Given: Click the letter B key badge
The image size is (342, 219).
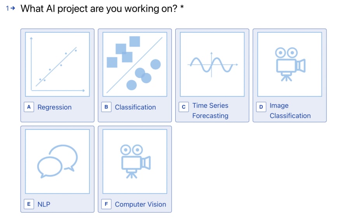Looking at the screenshot, I should pyautogui.click(x=106, y=107).
